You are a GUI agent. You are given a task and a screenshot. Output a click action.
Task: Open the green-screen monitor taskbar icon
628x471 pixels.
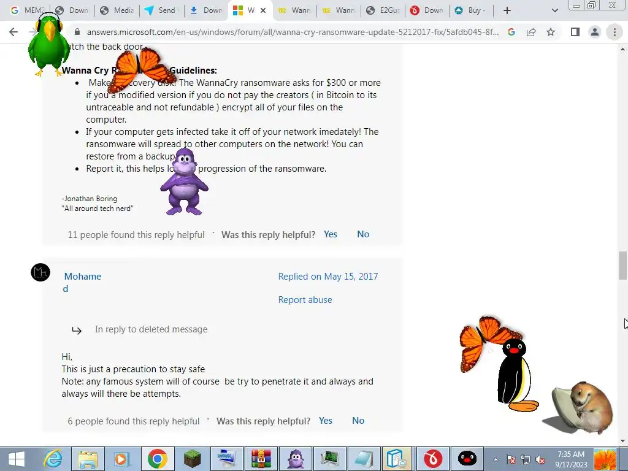[x=330, y=459]
